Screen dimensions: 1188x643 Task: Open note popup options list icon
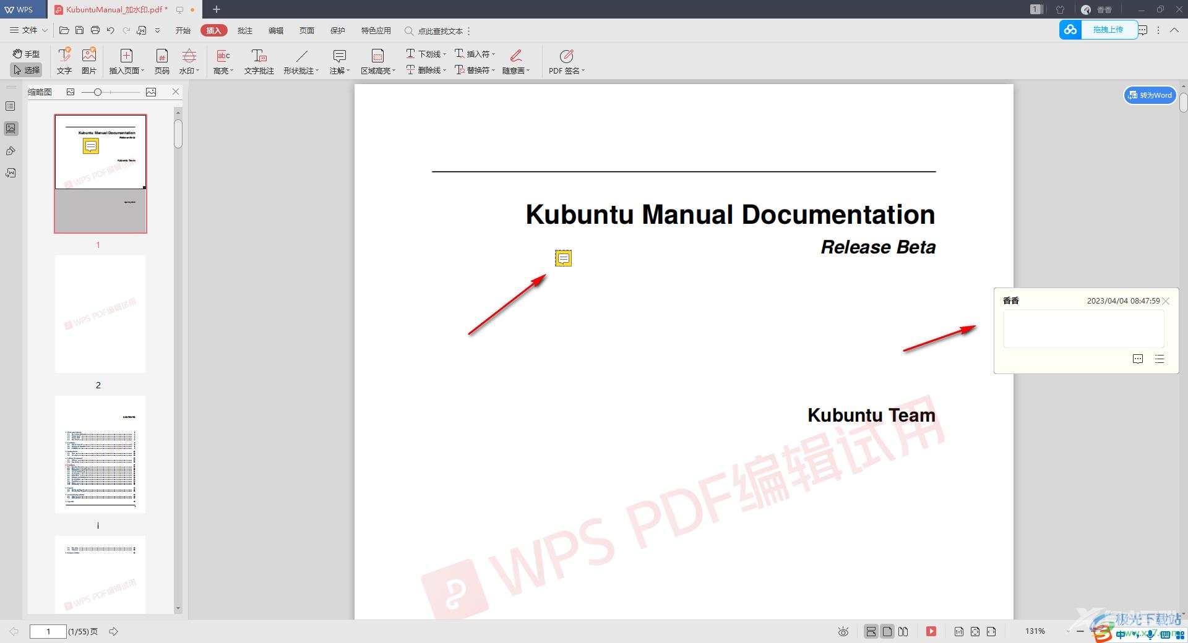click(x=1160, y=359)
